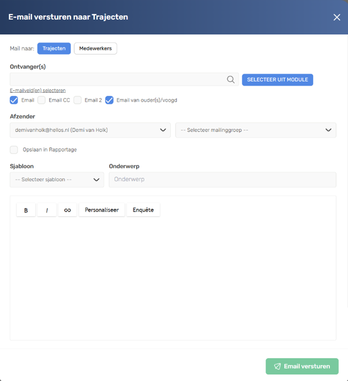Switch to the Medewerkers tab
The width and height of the screenshot is (348, 381).
tap(96, 48)
